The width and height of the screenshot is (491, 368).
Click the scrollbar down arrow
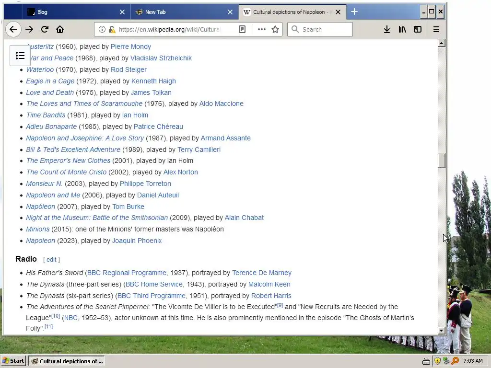(x=442, y=331)
